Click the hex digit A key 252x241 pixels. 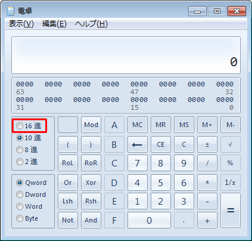pos(114,125)
